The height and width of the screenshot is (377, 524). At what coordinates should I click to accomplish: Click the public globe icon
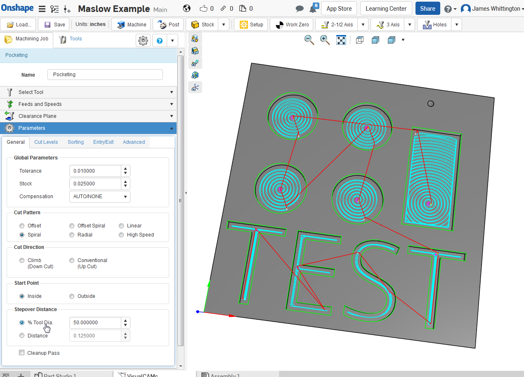coord(186,8)
